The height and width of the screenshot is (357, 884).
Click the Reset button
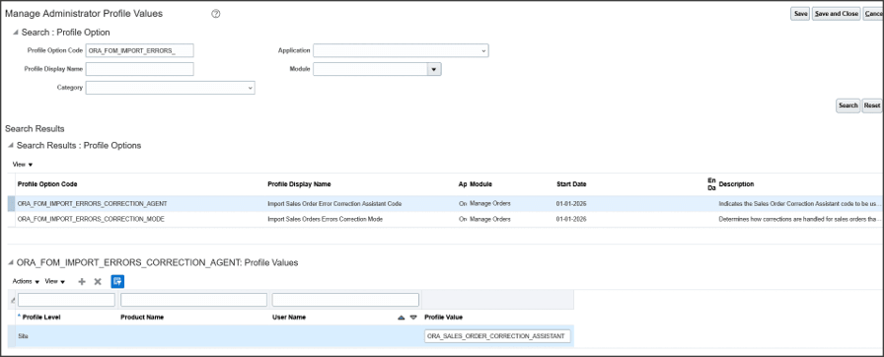(872, 106)
